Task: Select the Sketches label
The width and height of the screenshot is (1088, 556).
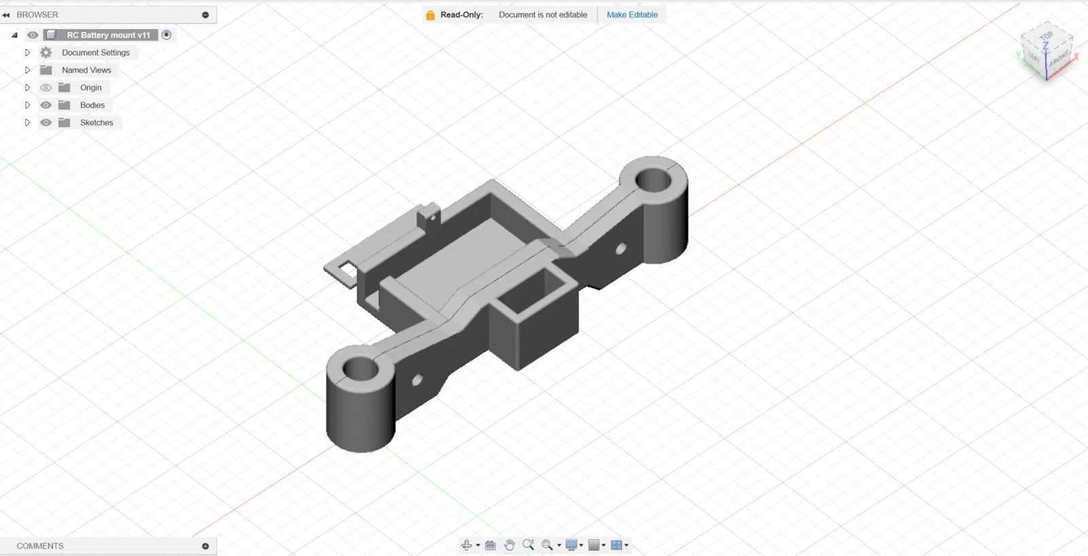Action: click(x=97, y=123)
